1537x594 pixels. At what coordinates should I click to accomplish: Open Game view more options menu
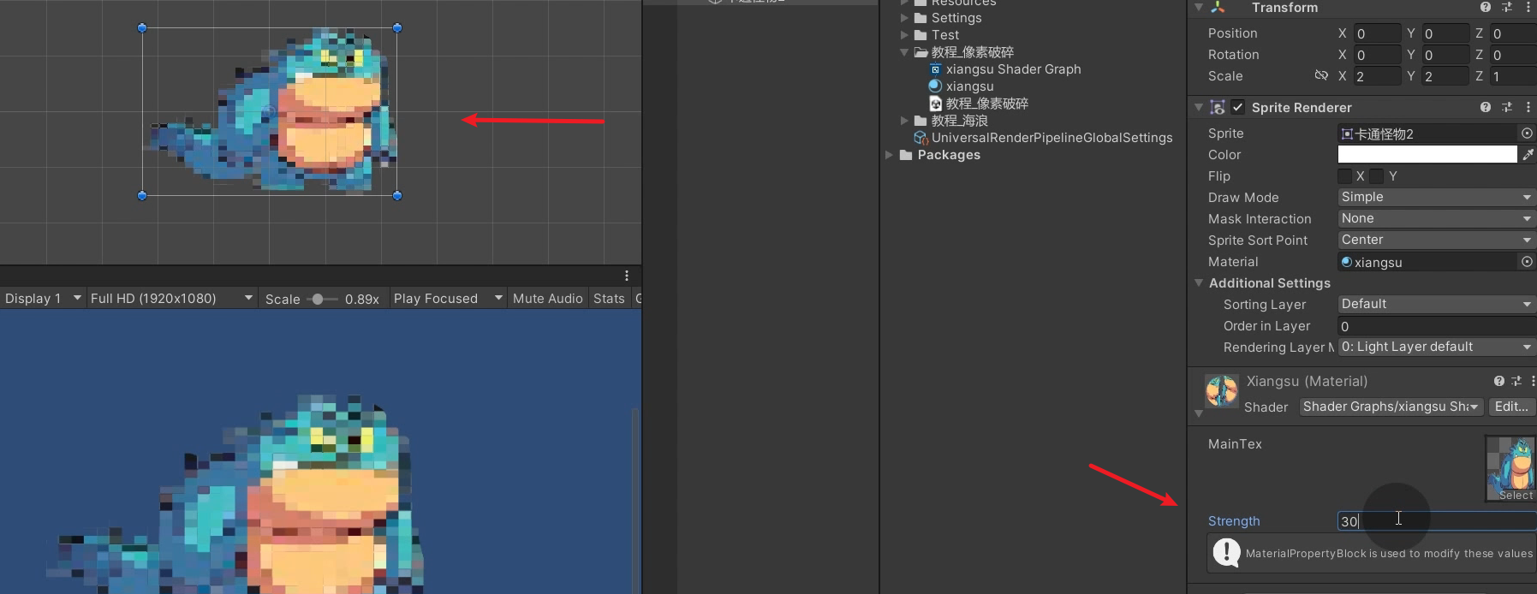(x=627, y=276)
